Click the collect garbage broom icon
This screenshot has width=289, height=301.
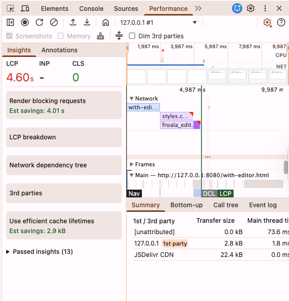[x=100, y=36]
